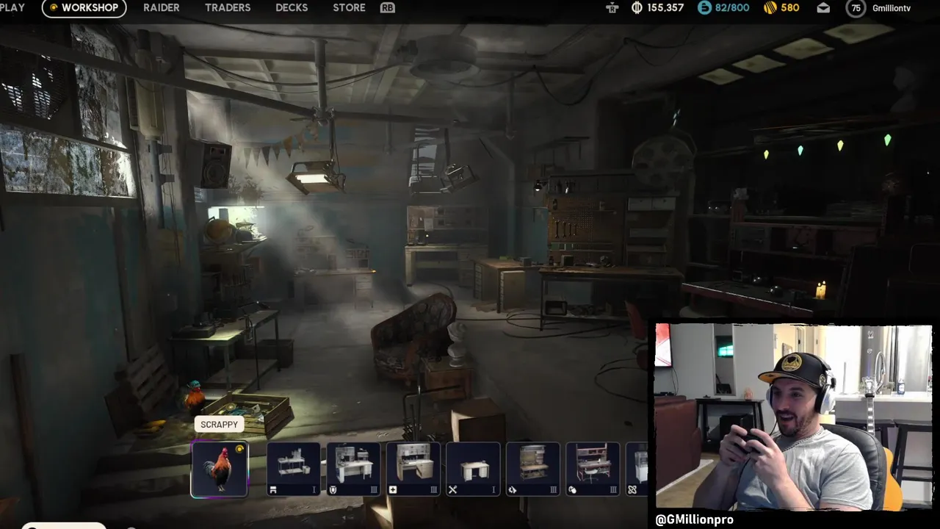Click the SCRAPPY tooltip label

(219, 425)
